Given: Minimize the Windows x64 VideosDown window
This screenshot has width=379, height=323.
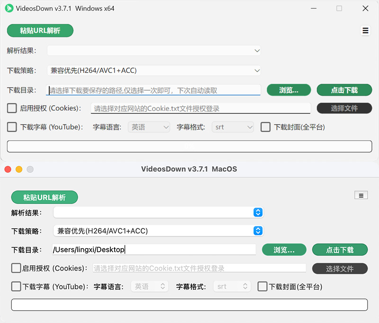Looking at the screenshot, I should [314, 9].
